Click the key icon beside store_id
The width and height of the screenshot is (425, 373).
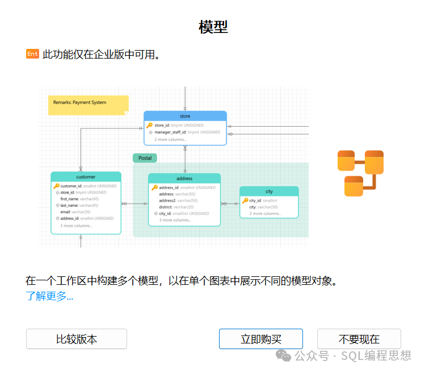(150, 125)
